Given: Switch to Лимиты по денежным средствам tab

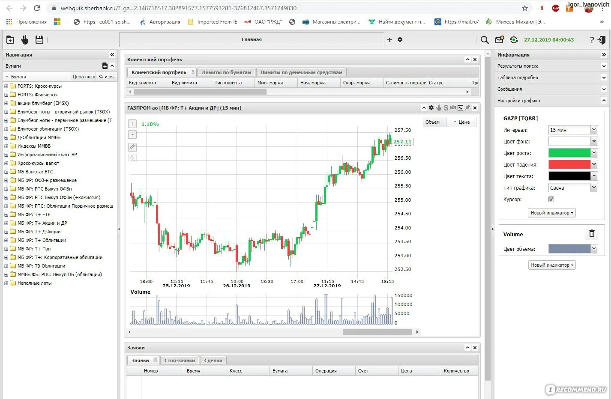Looking at the screenshot, I should 301,72.
